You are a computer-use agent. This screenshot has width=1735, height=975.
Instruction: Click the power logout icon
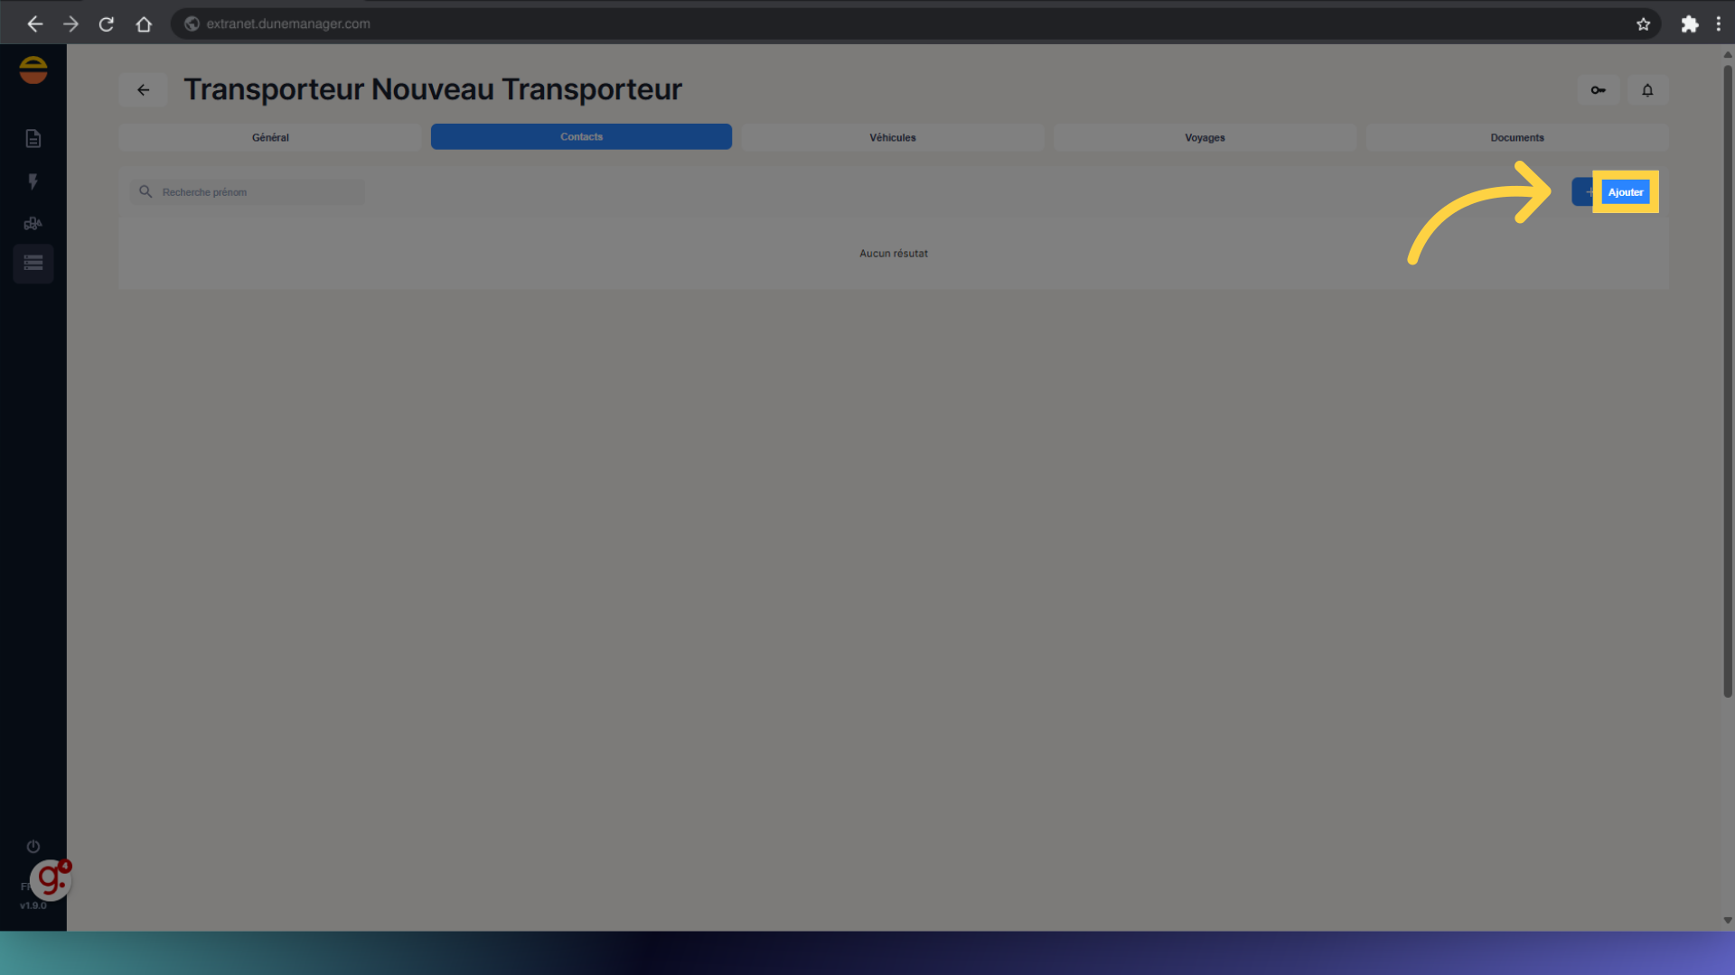33,846
